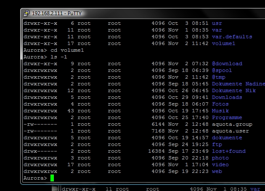Click the 'ls -l' command line

coord(45,57)
